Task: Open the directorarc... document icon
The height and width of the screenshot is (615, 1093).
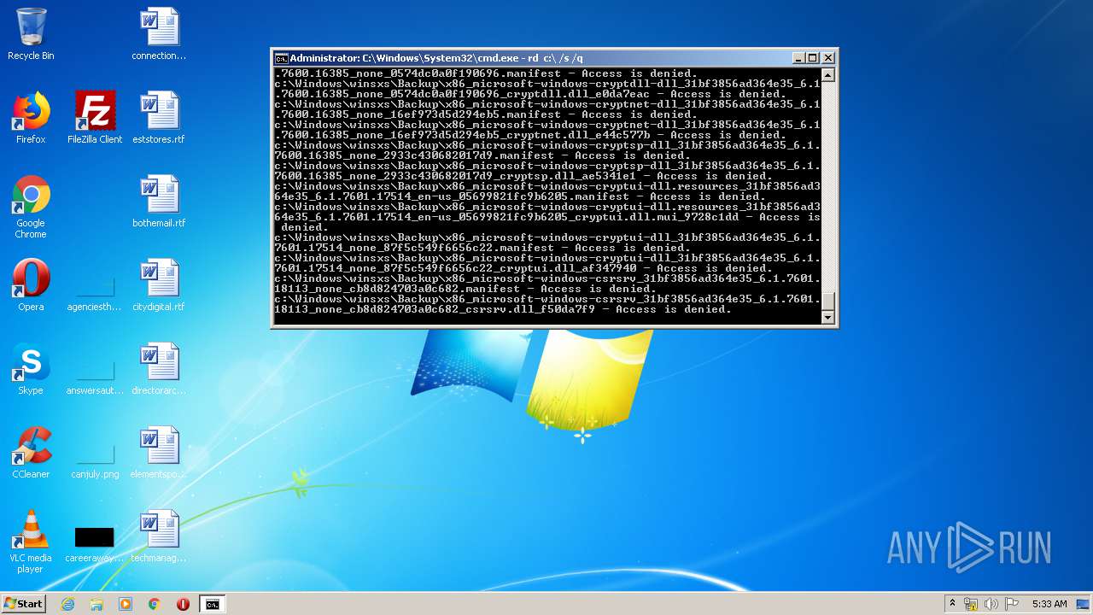Action: tap(159, 369)
